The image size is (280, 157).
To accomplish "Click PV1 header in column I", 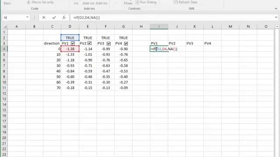I will 159,44.
